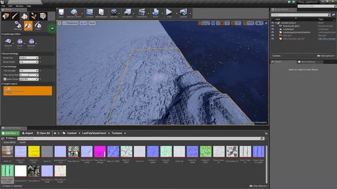The width and height of the screenshot is (337, 189).
Task: Click the Play toolbar button
Action: [x=169, y=13]
